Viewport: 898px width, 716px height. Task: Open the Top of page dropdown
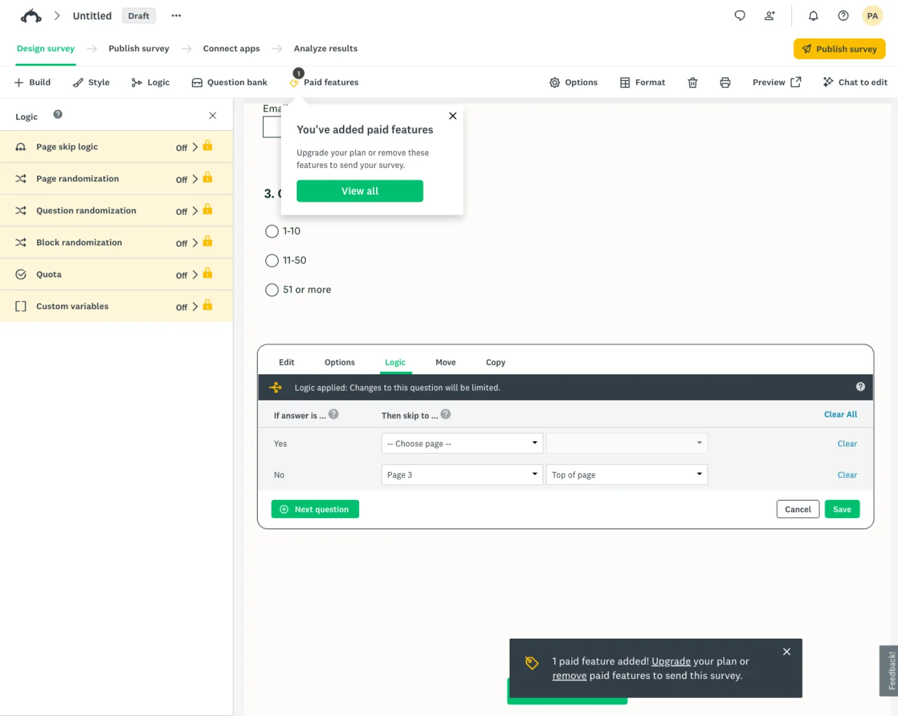626,475
